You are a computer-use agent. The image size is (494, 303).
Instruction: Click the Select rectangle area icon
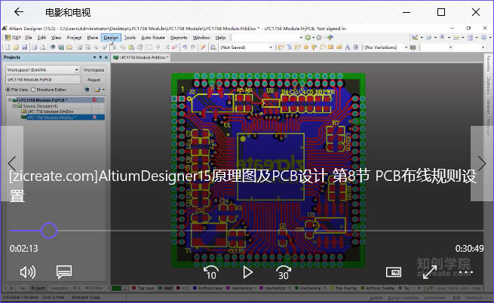[149, 47]
